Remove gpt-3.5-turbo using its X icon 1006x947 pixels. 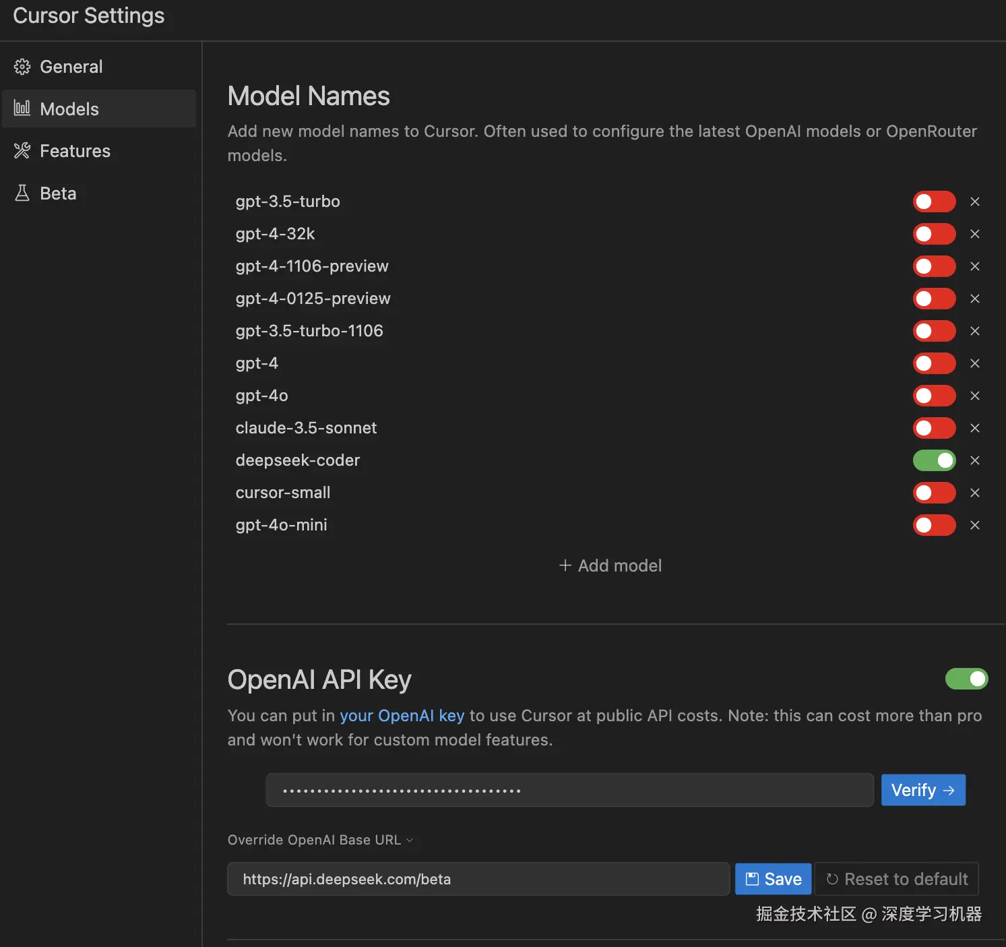975,201
